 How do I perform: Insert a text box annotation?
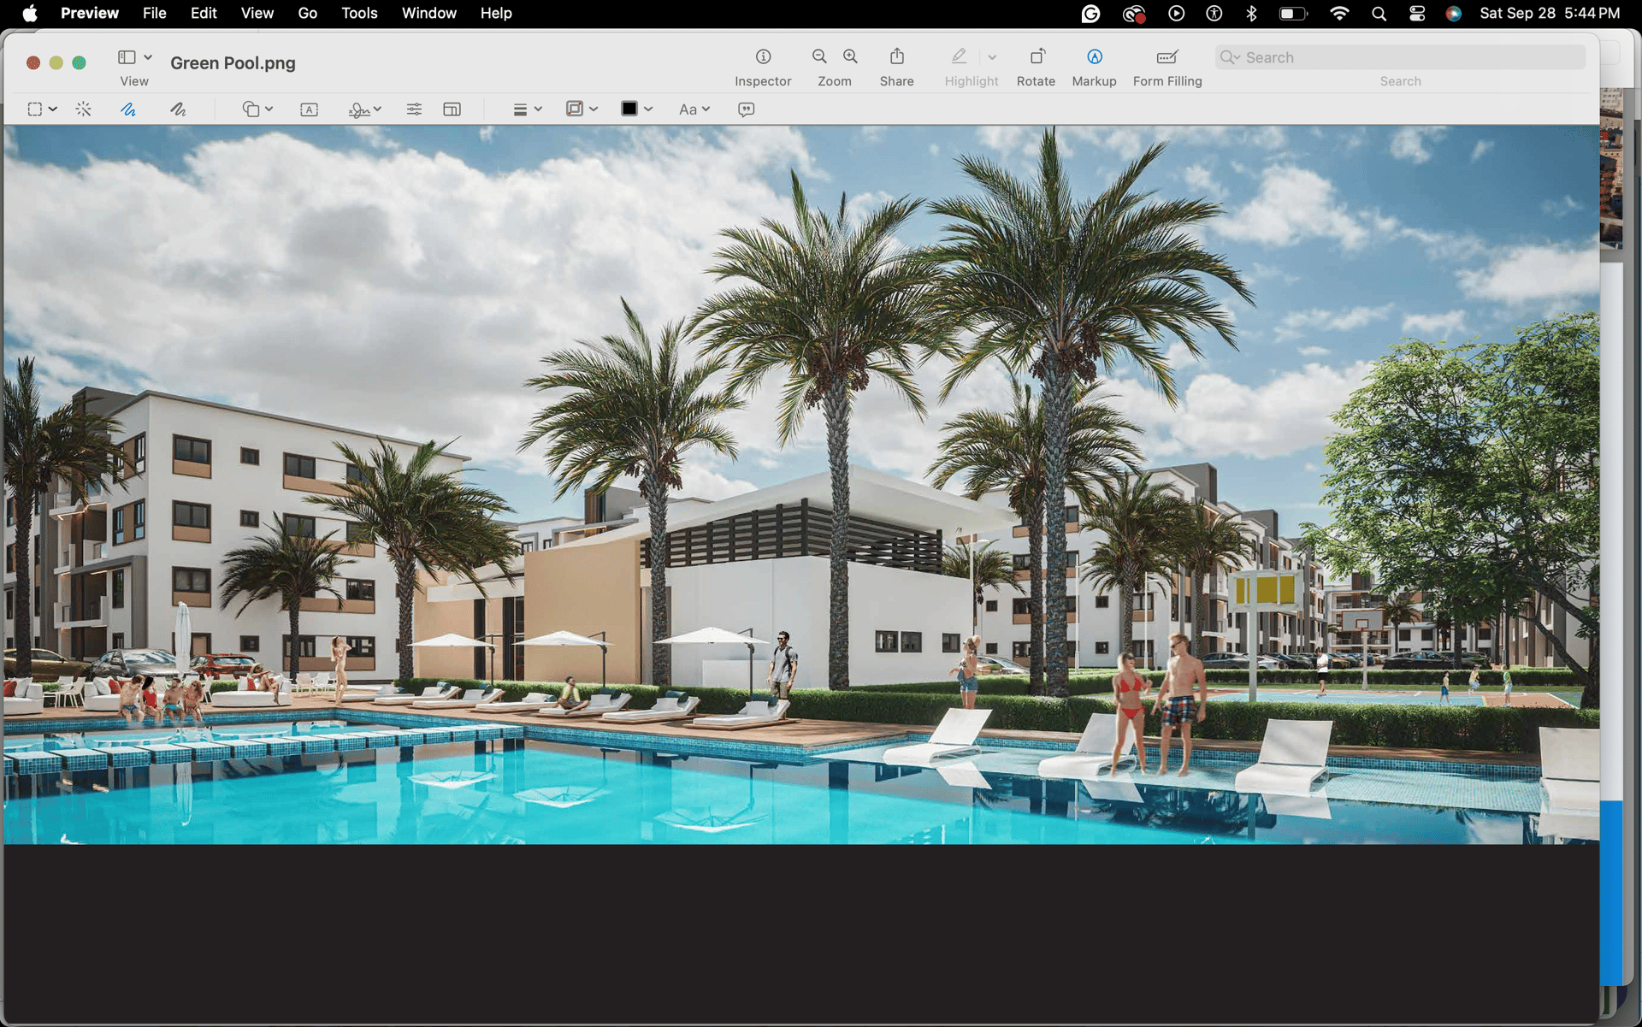pos(309,109)
